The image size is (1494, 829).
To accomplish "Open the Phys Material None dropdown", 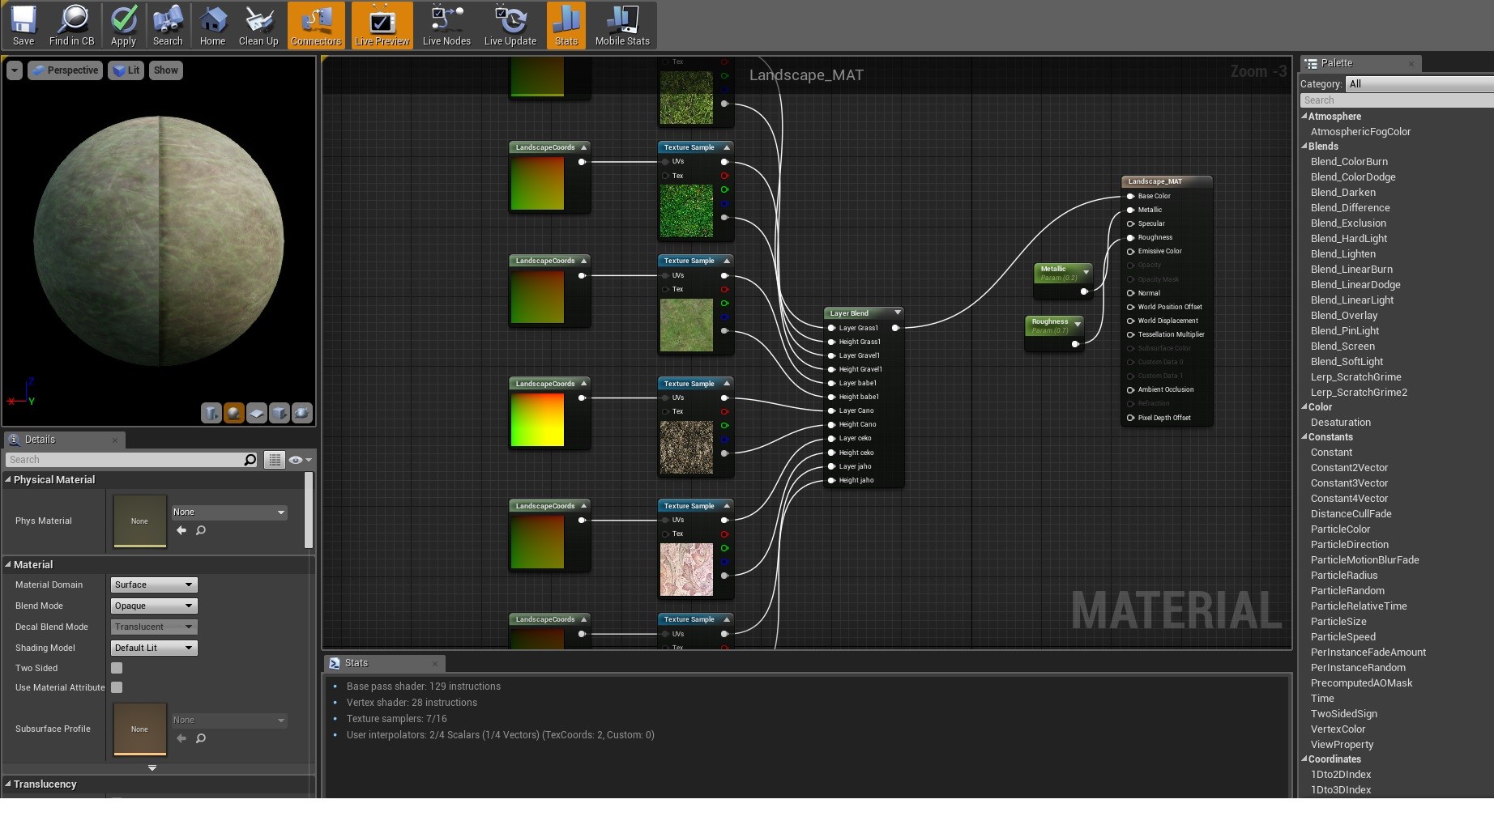I will [229, 512].
